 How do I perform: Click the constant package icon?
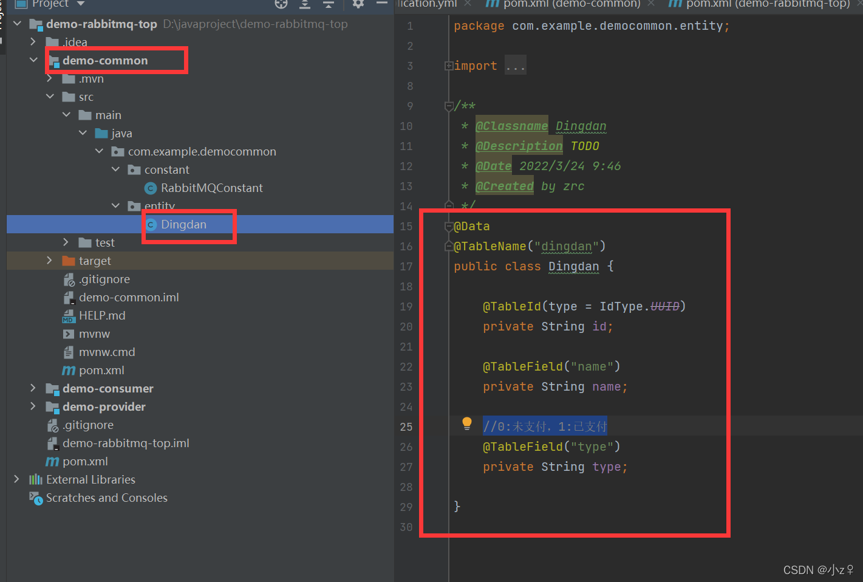click(x=134, y=170)
